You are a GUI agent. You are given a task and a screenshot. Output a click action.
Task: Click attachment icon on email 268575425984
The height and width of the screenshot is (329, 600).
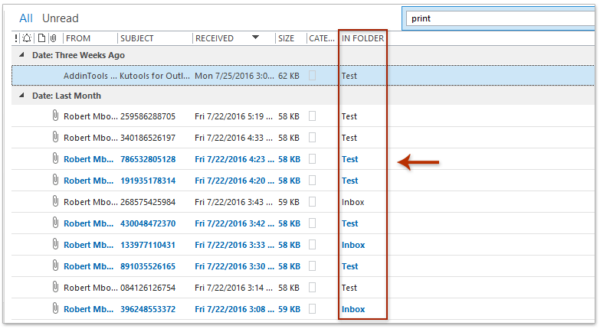pyautogui.click(x=54, y=202)
